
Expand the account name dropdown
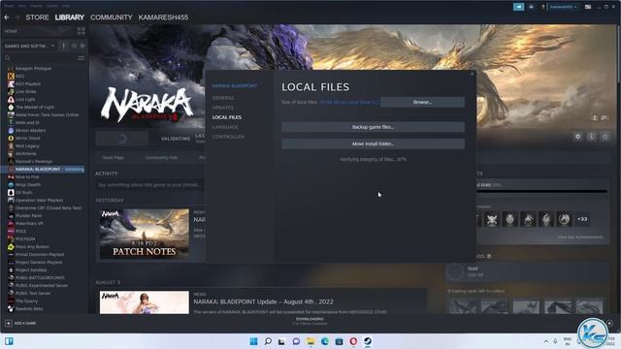[x=563, y=7]
